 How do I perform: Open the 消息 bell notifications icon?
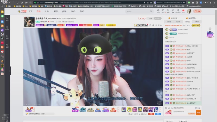[173, 11]
